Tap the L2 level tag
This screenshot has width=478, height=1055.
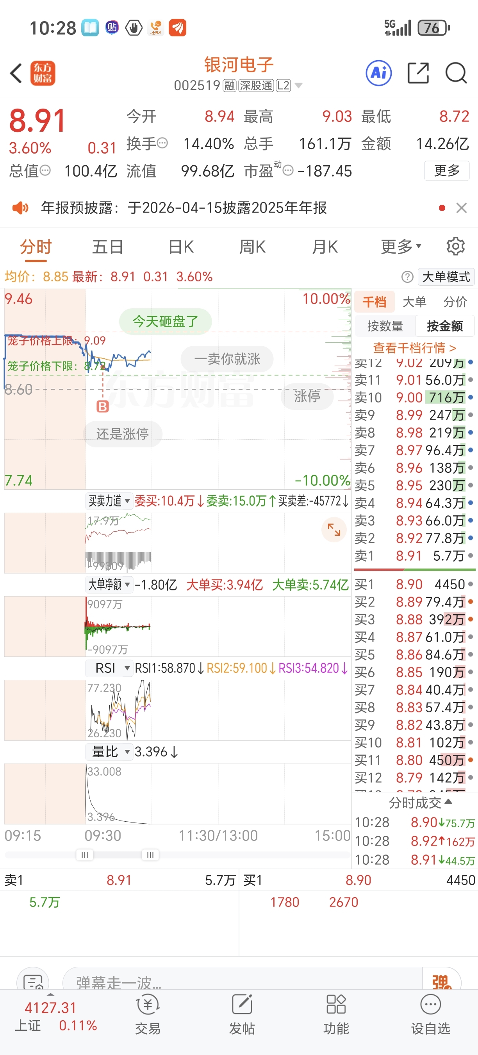tap(283, 86)
